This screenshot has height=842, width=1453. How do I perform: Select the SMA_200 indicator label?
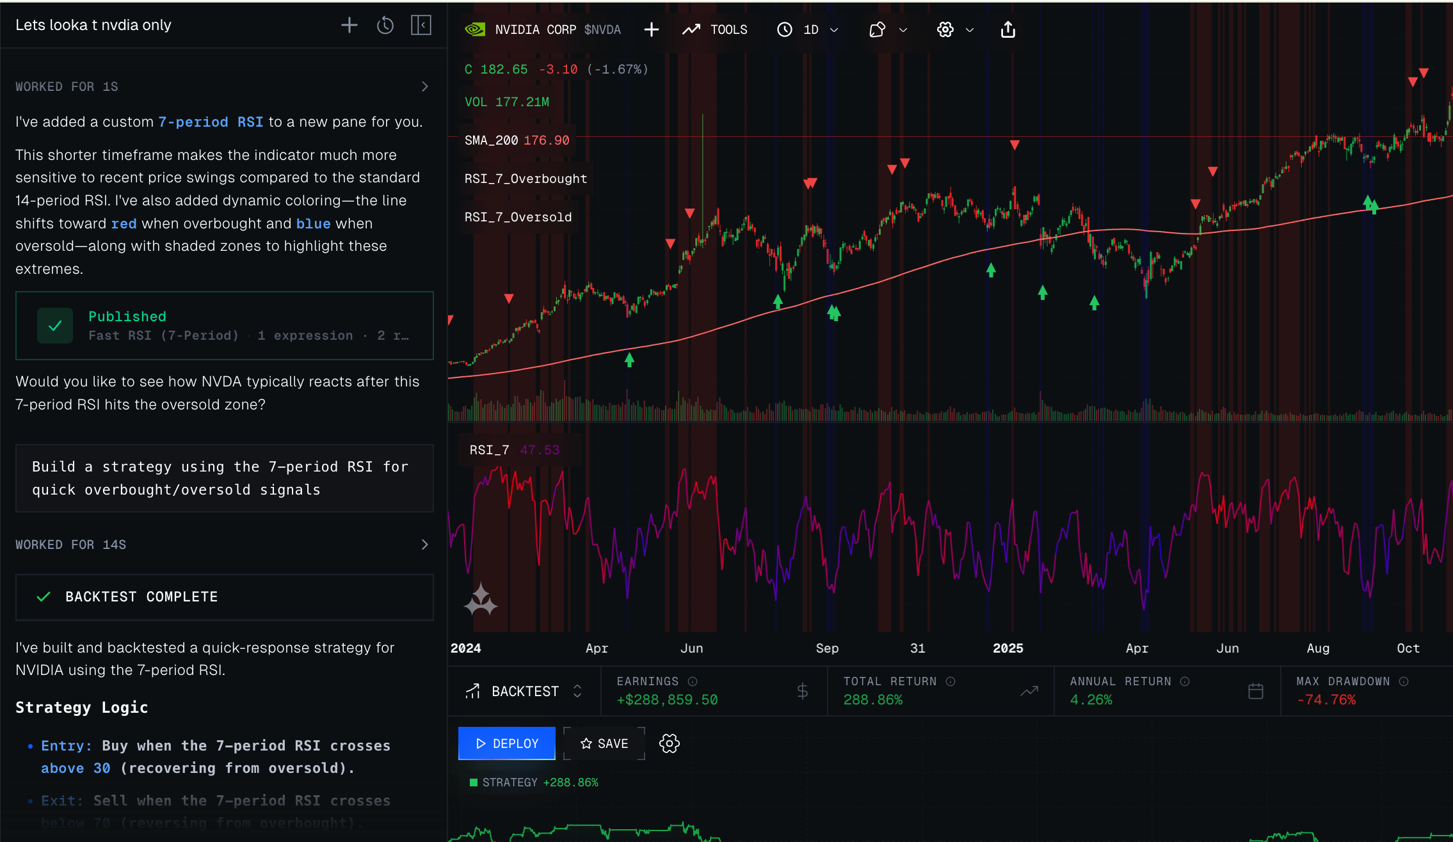coord(491,140)
